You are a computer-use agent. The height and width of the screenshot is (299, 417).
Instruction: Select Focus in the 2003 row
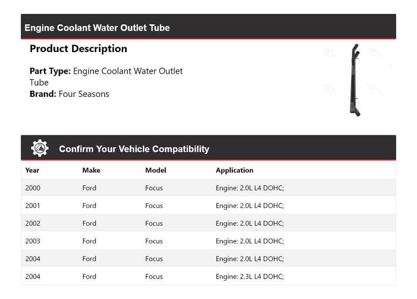(154, 241)
